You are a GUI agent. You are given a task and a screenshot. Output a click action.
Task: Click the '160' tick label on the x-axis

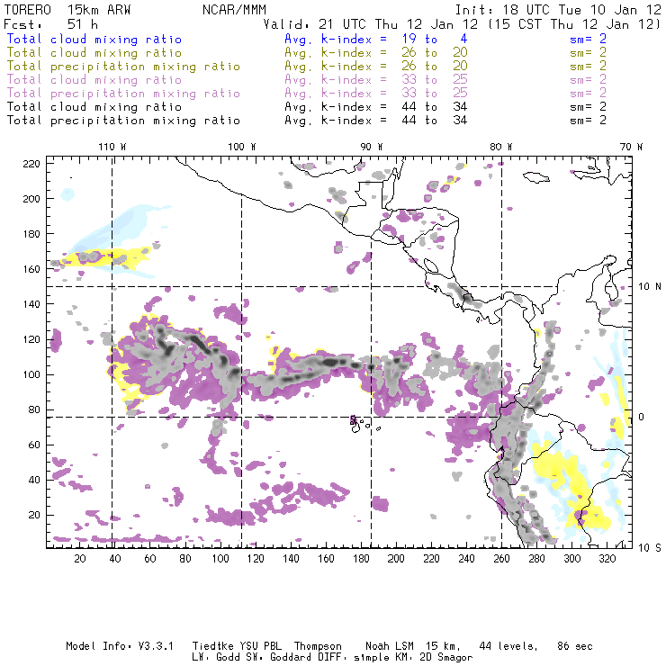tap(326, 559)
